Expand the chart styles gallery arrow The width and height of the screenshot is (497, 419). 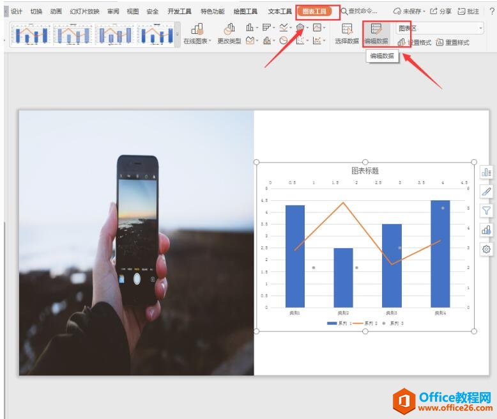[178, 35]
